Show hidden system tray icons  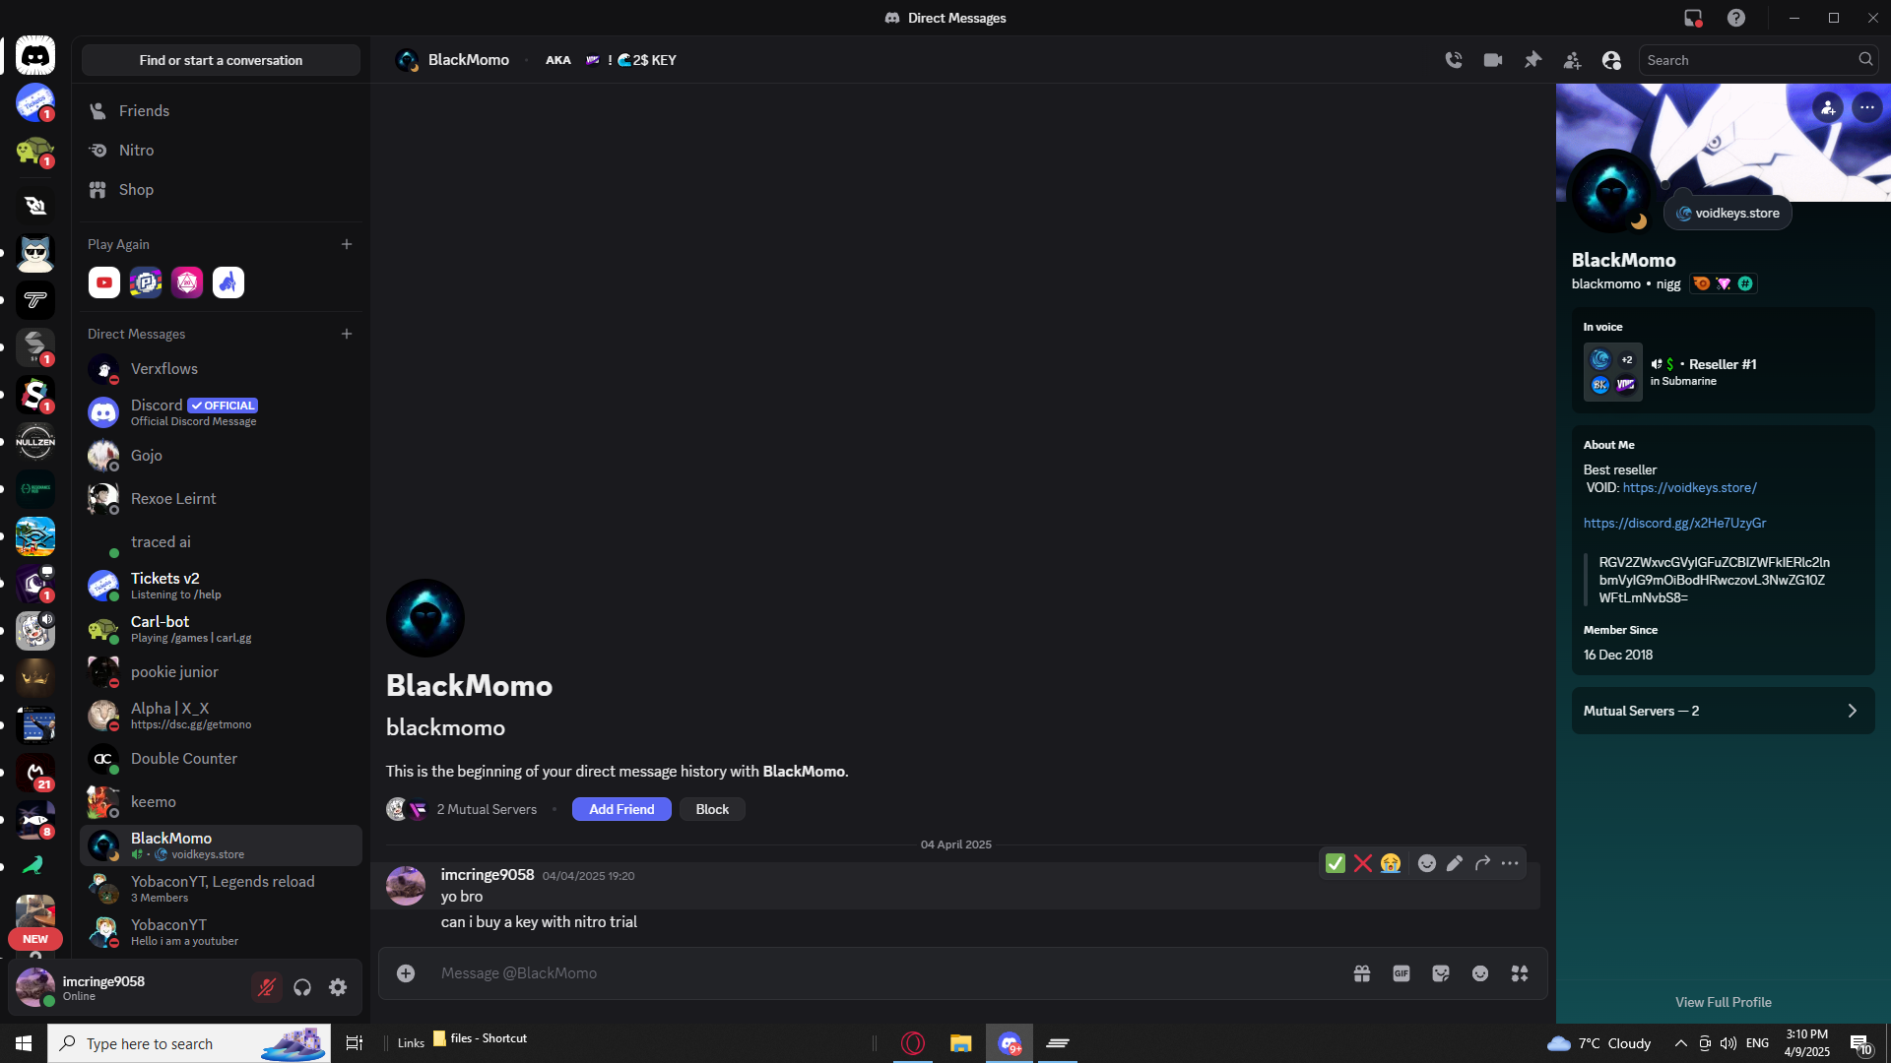[x=1680, y=1043]
